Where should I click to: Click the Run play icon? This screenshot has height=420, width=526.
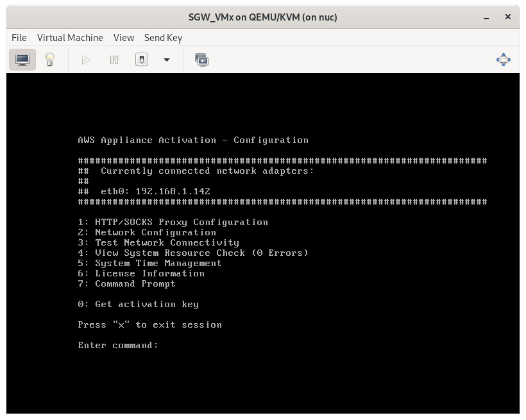tap(86, 59)
